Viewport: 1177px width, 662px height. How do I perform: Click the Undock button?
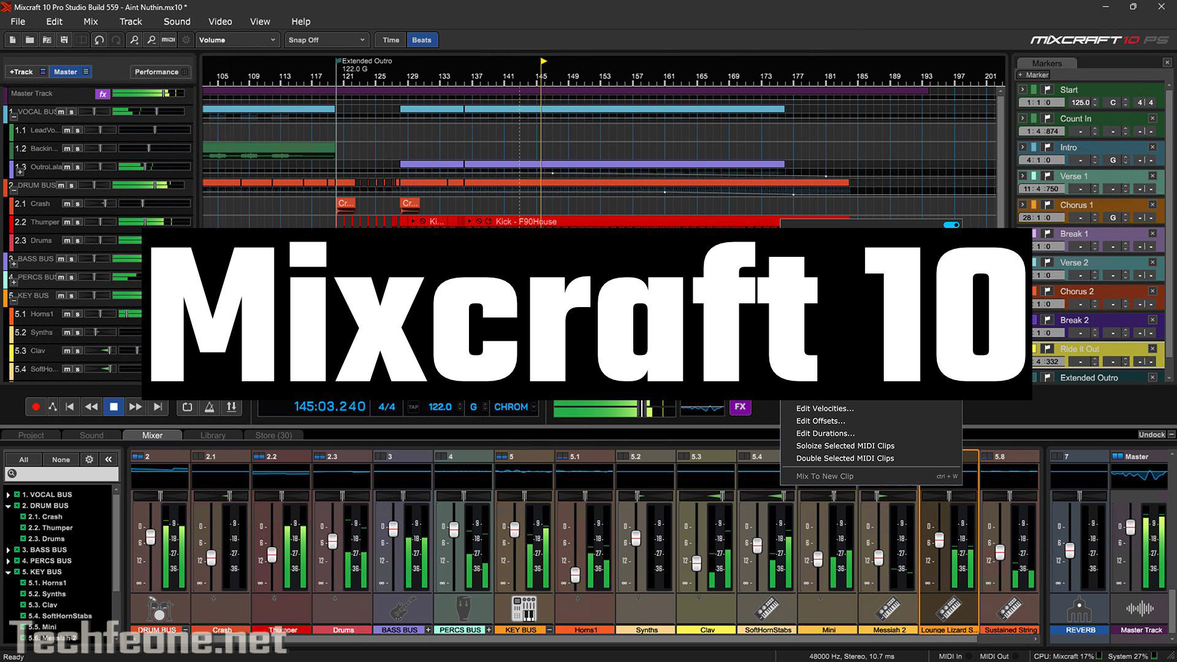coord(1151,435)
